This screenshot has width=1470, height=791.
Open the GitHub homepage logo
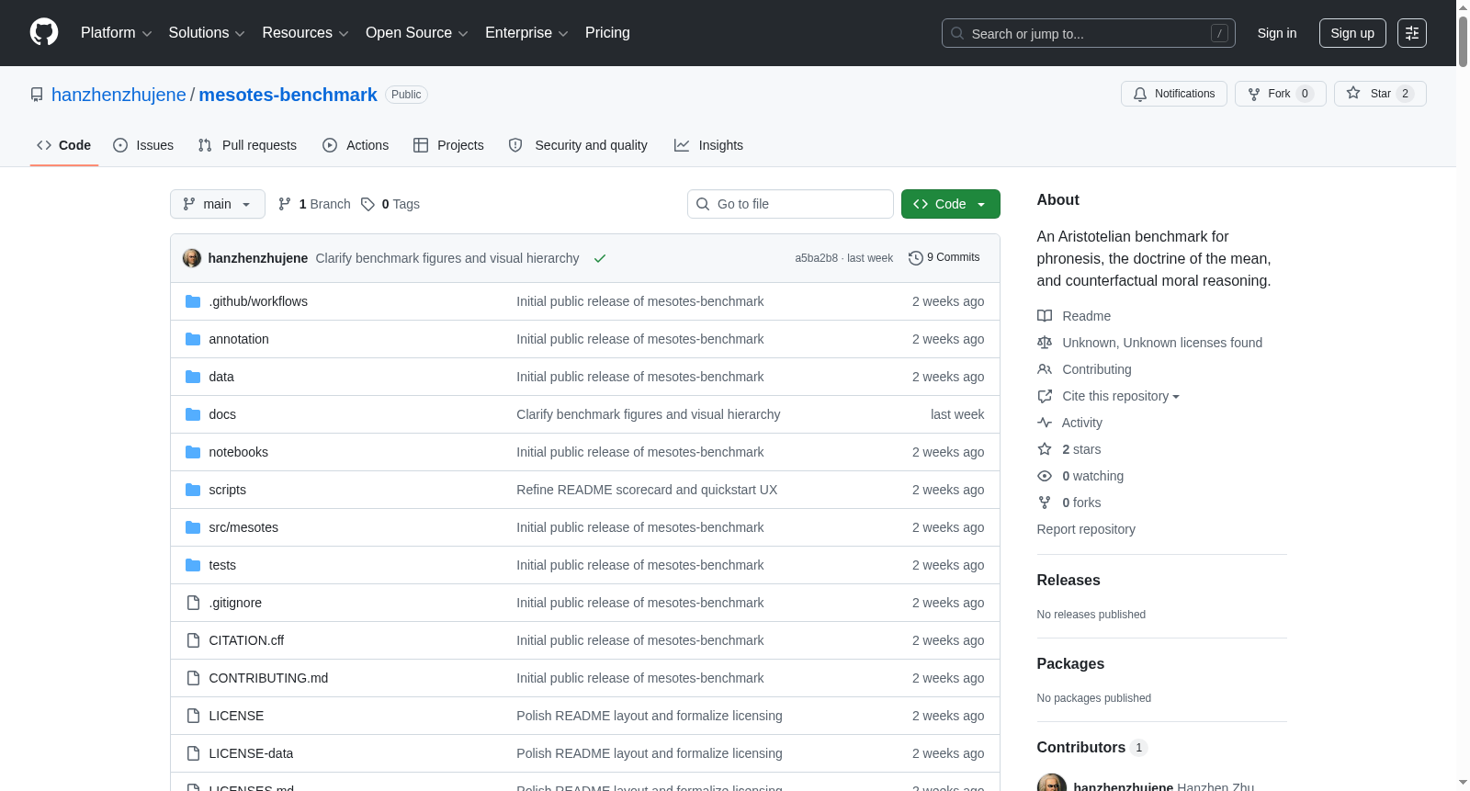pyautogui.click(x=44, y=33)
